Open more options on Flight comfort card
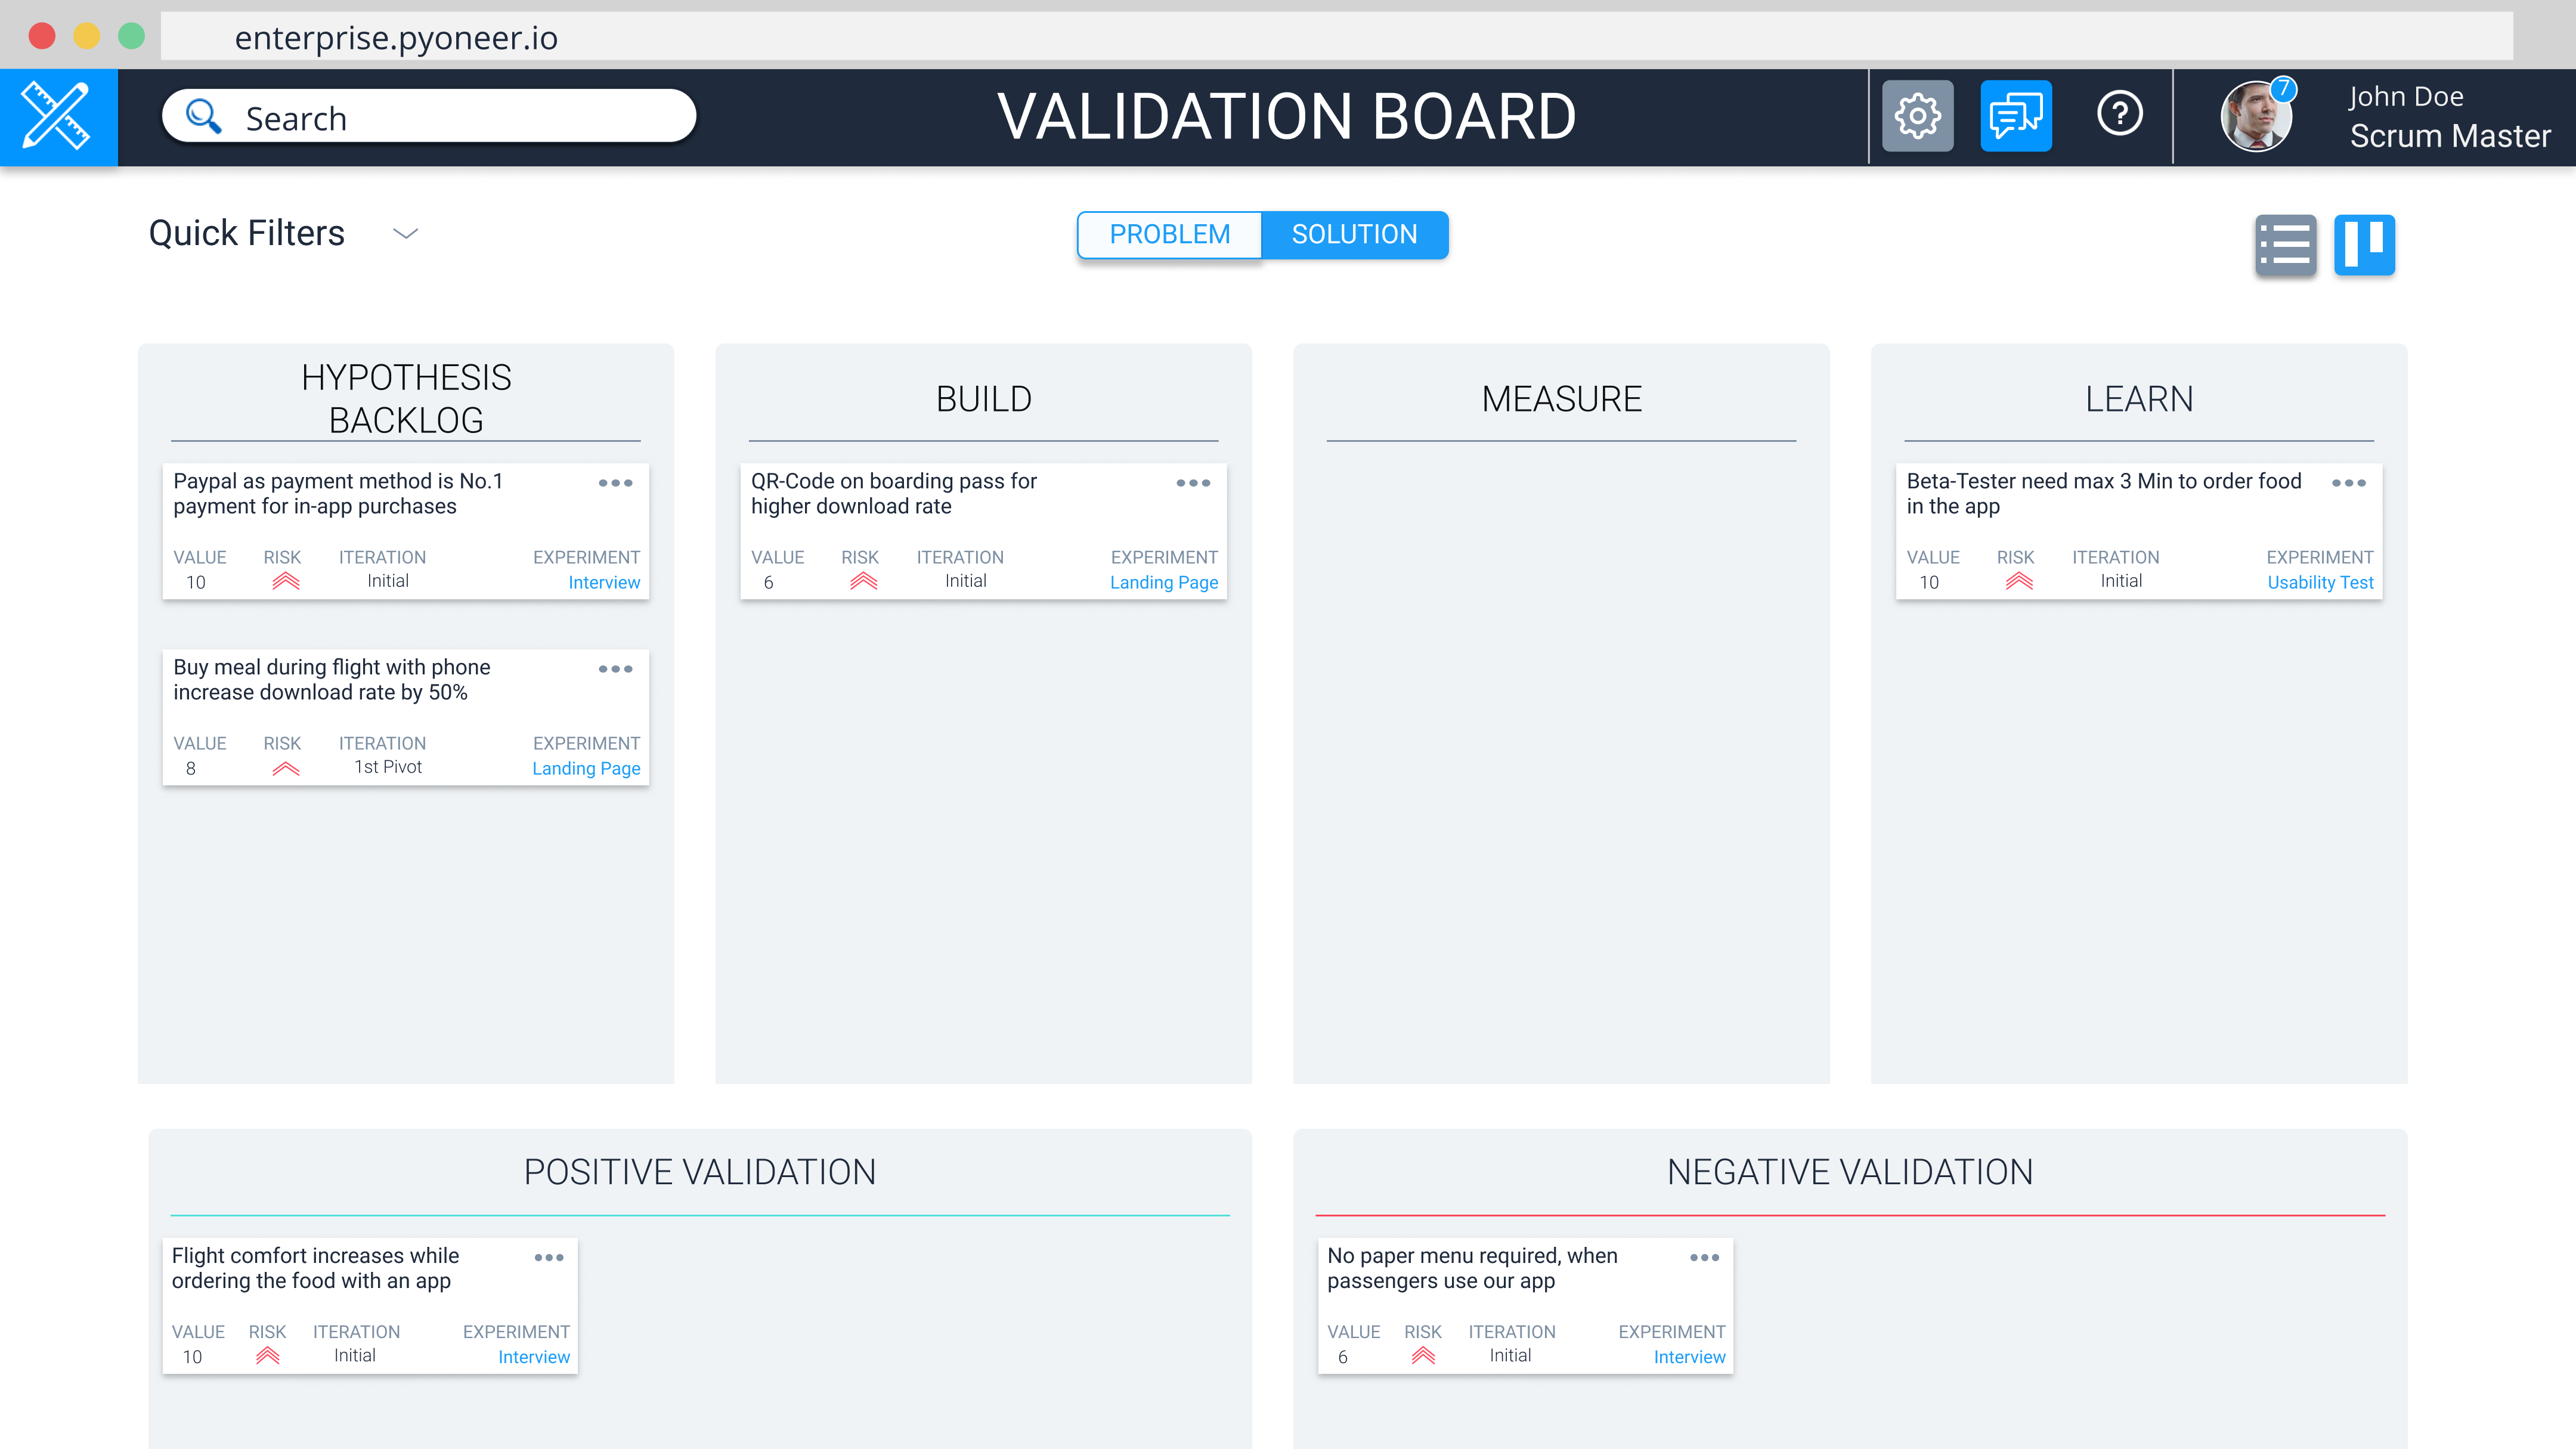The height and width of the screenshot is (1449, 2576). click(549, 1257)
